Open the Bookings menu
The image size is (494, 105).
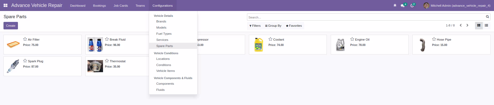click(x=100, y=5)
